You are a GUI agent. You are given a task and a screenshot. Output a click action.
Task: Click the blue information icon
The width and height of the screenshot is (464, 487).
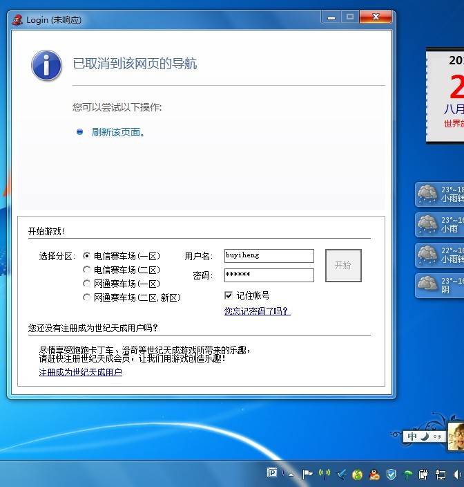tap(46, 66)
